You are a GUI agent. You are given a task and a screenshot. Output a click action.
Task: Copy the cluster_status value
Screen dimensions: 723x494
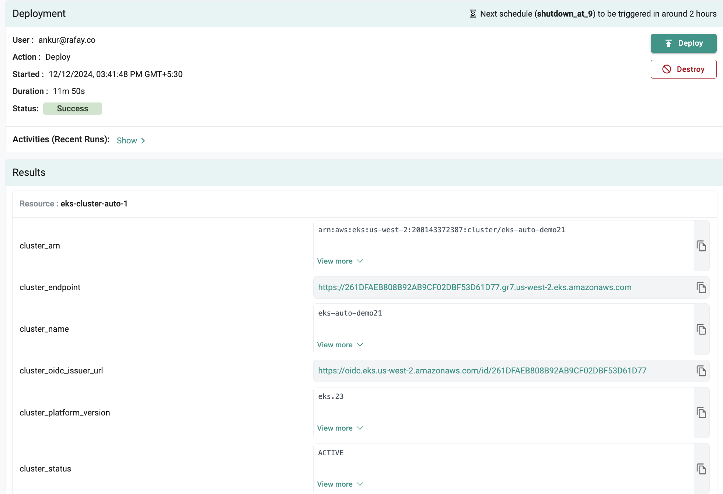(x=701, y=469)
